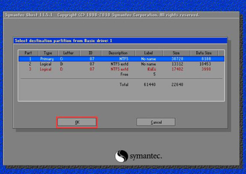Viewport: 246px width, 174px height.
Task: Click the Cancel button
Action: click(156, 122)
